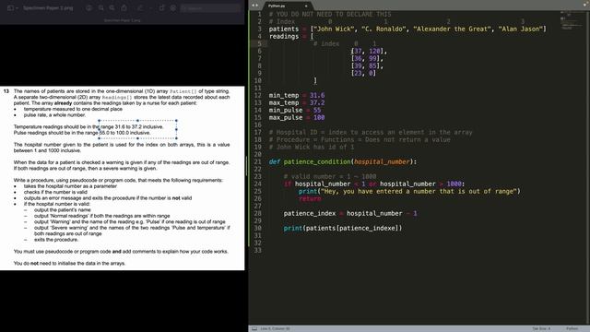Click the "Alan Jason" string
The image size is (590, 332).
(x=520, y=29)
